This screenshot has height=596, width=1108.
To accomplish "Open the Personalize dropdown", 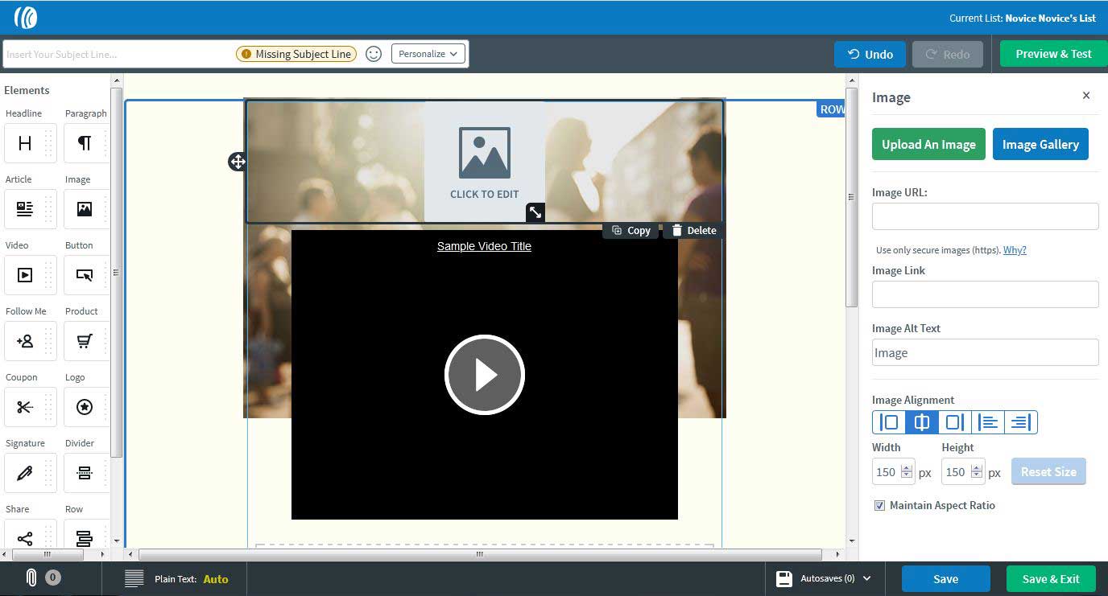I will point(428,54).
